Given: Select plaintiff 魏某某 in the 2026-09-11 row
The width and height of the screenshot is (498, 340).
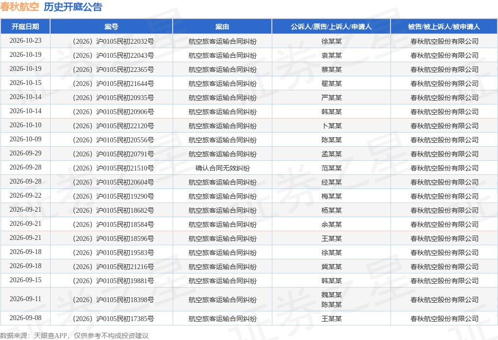Looking at the screenshot, I should pyautogui.click(x=331, y=295).
